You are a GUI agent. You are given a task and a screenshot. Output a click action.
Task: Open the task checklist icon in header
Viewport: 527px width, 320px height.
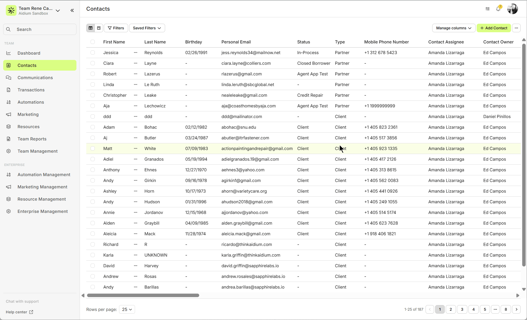click(488, 9)
